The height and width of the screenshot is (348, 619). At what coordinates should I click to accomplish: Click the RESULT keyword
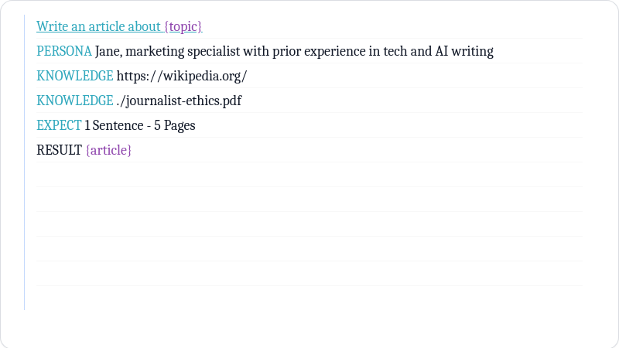point(59,150)
